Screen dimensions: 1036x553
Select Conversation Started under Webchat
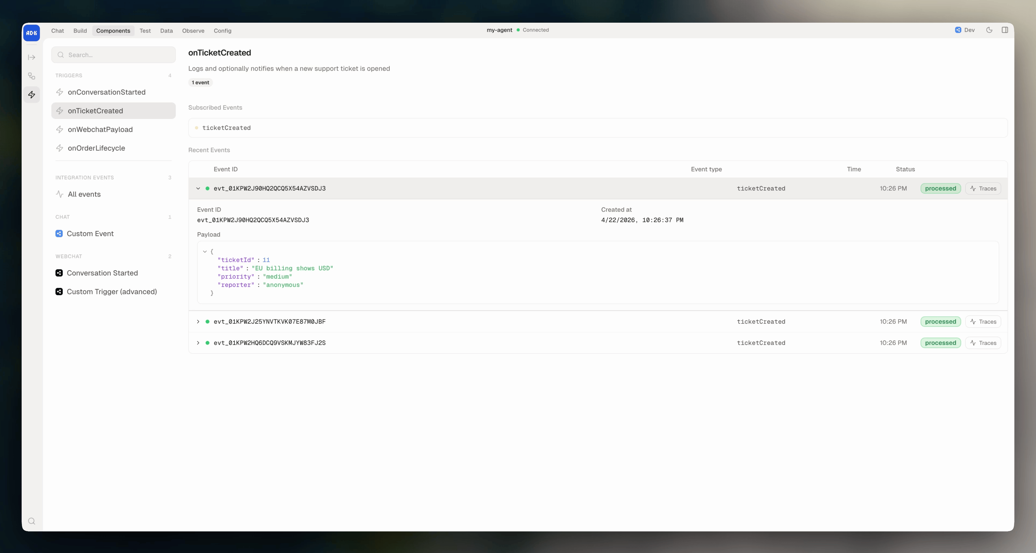pyautogui.click(x=113, y=273)
